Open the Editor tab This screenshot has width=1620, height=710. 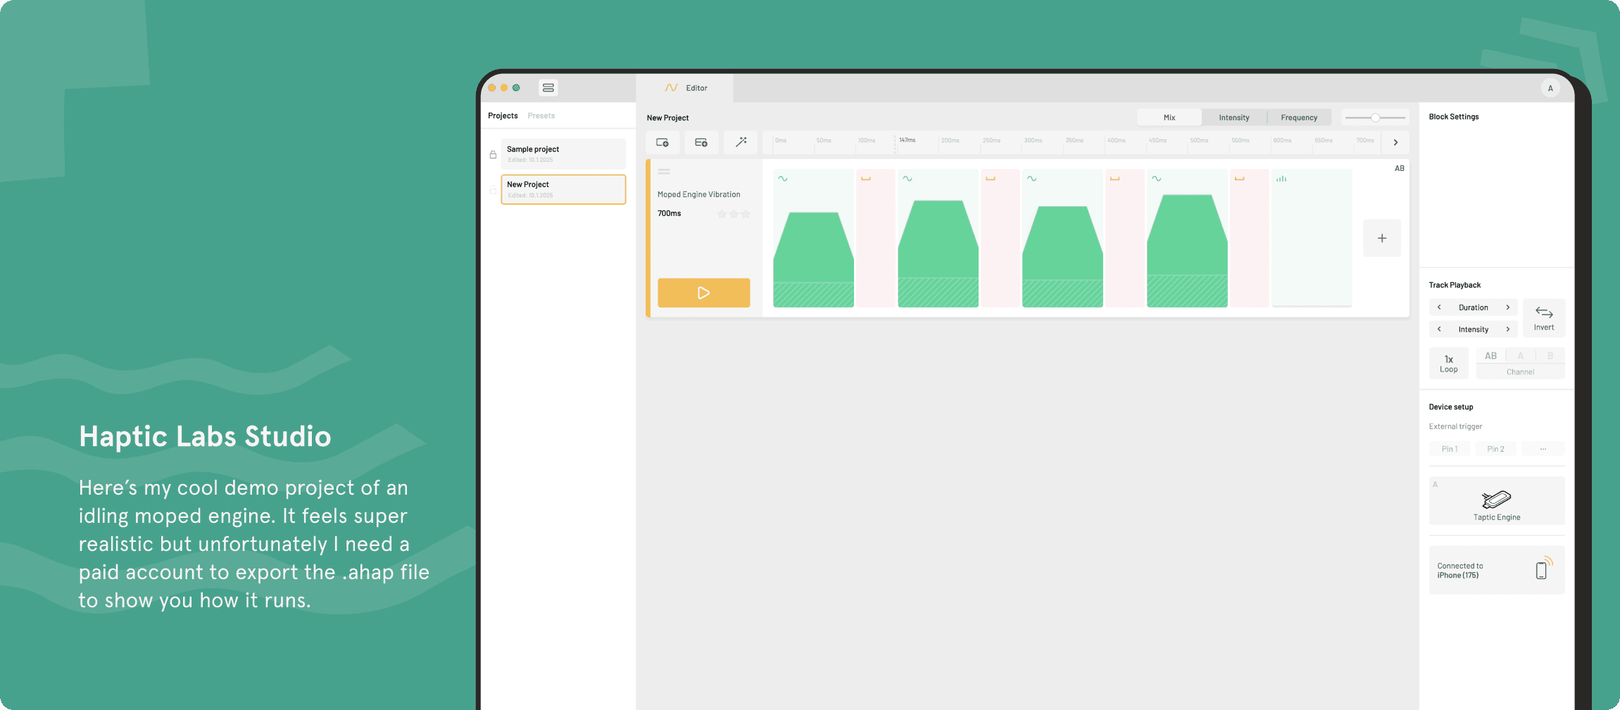[x=685, y=88]
